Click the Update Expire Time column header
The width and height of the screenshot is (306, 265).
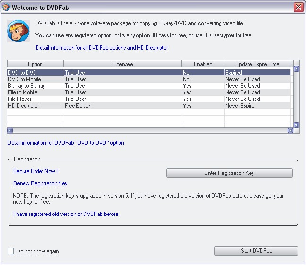tap(257, 64)
